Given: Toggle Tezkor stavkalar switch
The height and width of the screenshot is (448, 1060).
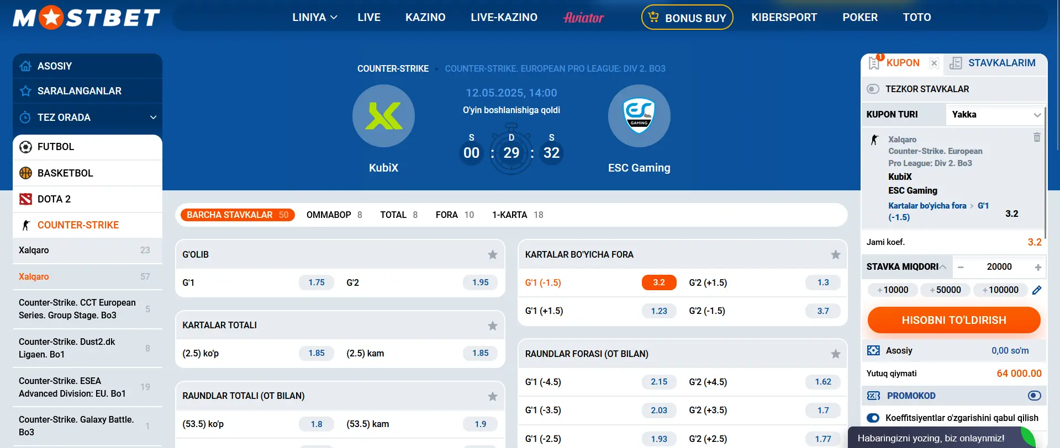Looking at the screenshot, I should point(873,89).
